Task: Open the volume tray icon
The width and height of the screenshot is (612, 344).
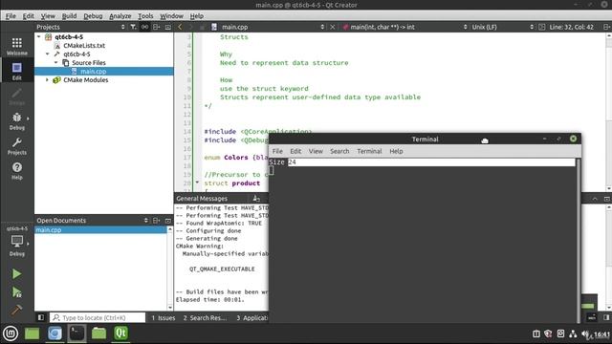Action: click(x=585, y=333)
